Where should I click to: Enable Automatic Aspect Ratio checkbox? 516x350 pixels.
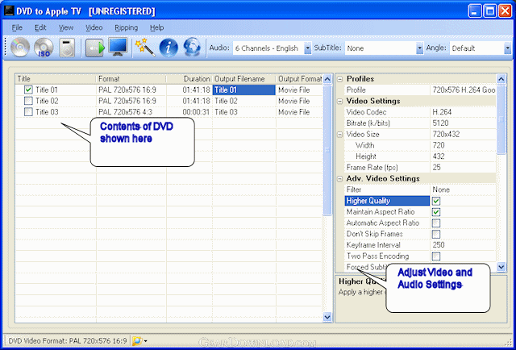point(436,223)
